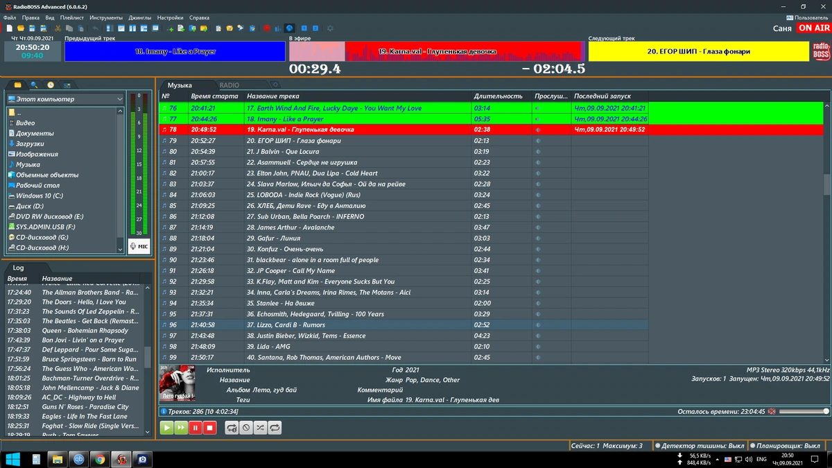The width and height of the screenshot is (832, 468).
Task: Click the blue globe broadcast icon
Action: [290, 28]
